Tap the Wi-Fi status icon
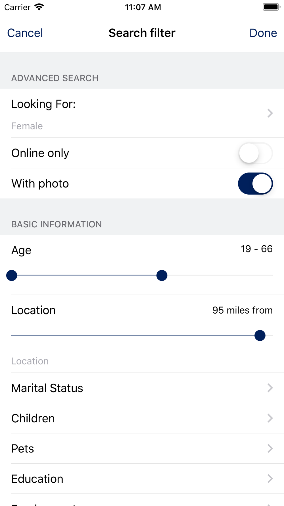The height and width of the screenshot is (506, 284). 39,7
